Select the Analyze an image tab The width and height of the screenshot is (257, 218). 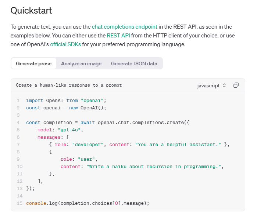tap(81, 63)
